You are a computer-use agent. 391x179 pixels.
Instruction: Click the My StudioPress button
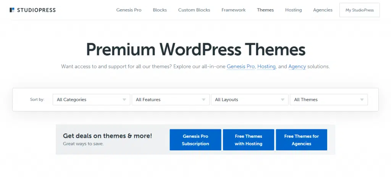360,10
